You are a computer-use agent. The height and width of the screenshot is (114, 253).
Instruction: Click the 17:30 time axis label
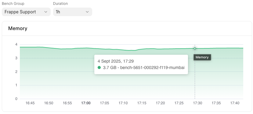(x=198, y=103)
